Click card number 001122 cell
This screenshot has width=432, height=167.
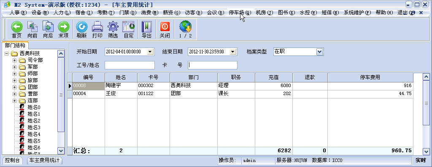coord(154,94)
